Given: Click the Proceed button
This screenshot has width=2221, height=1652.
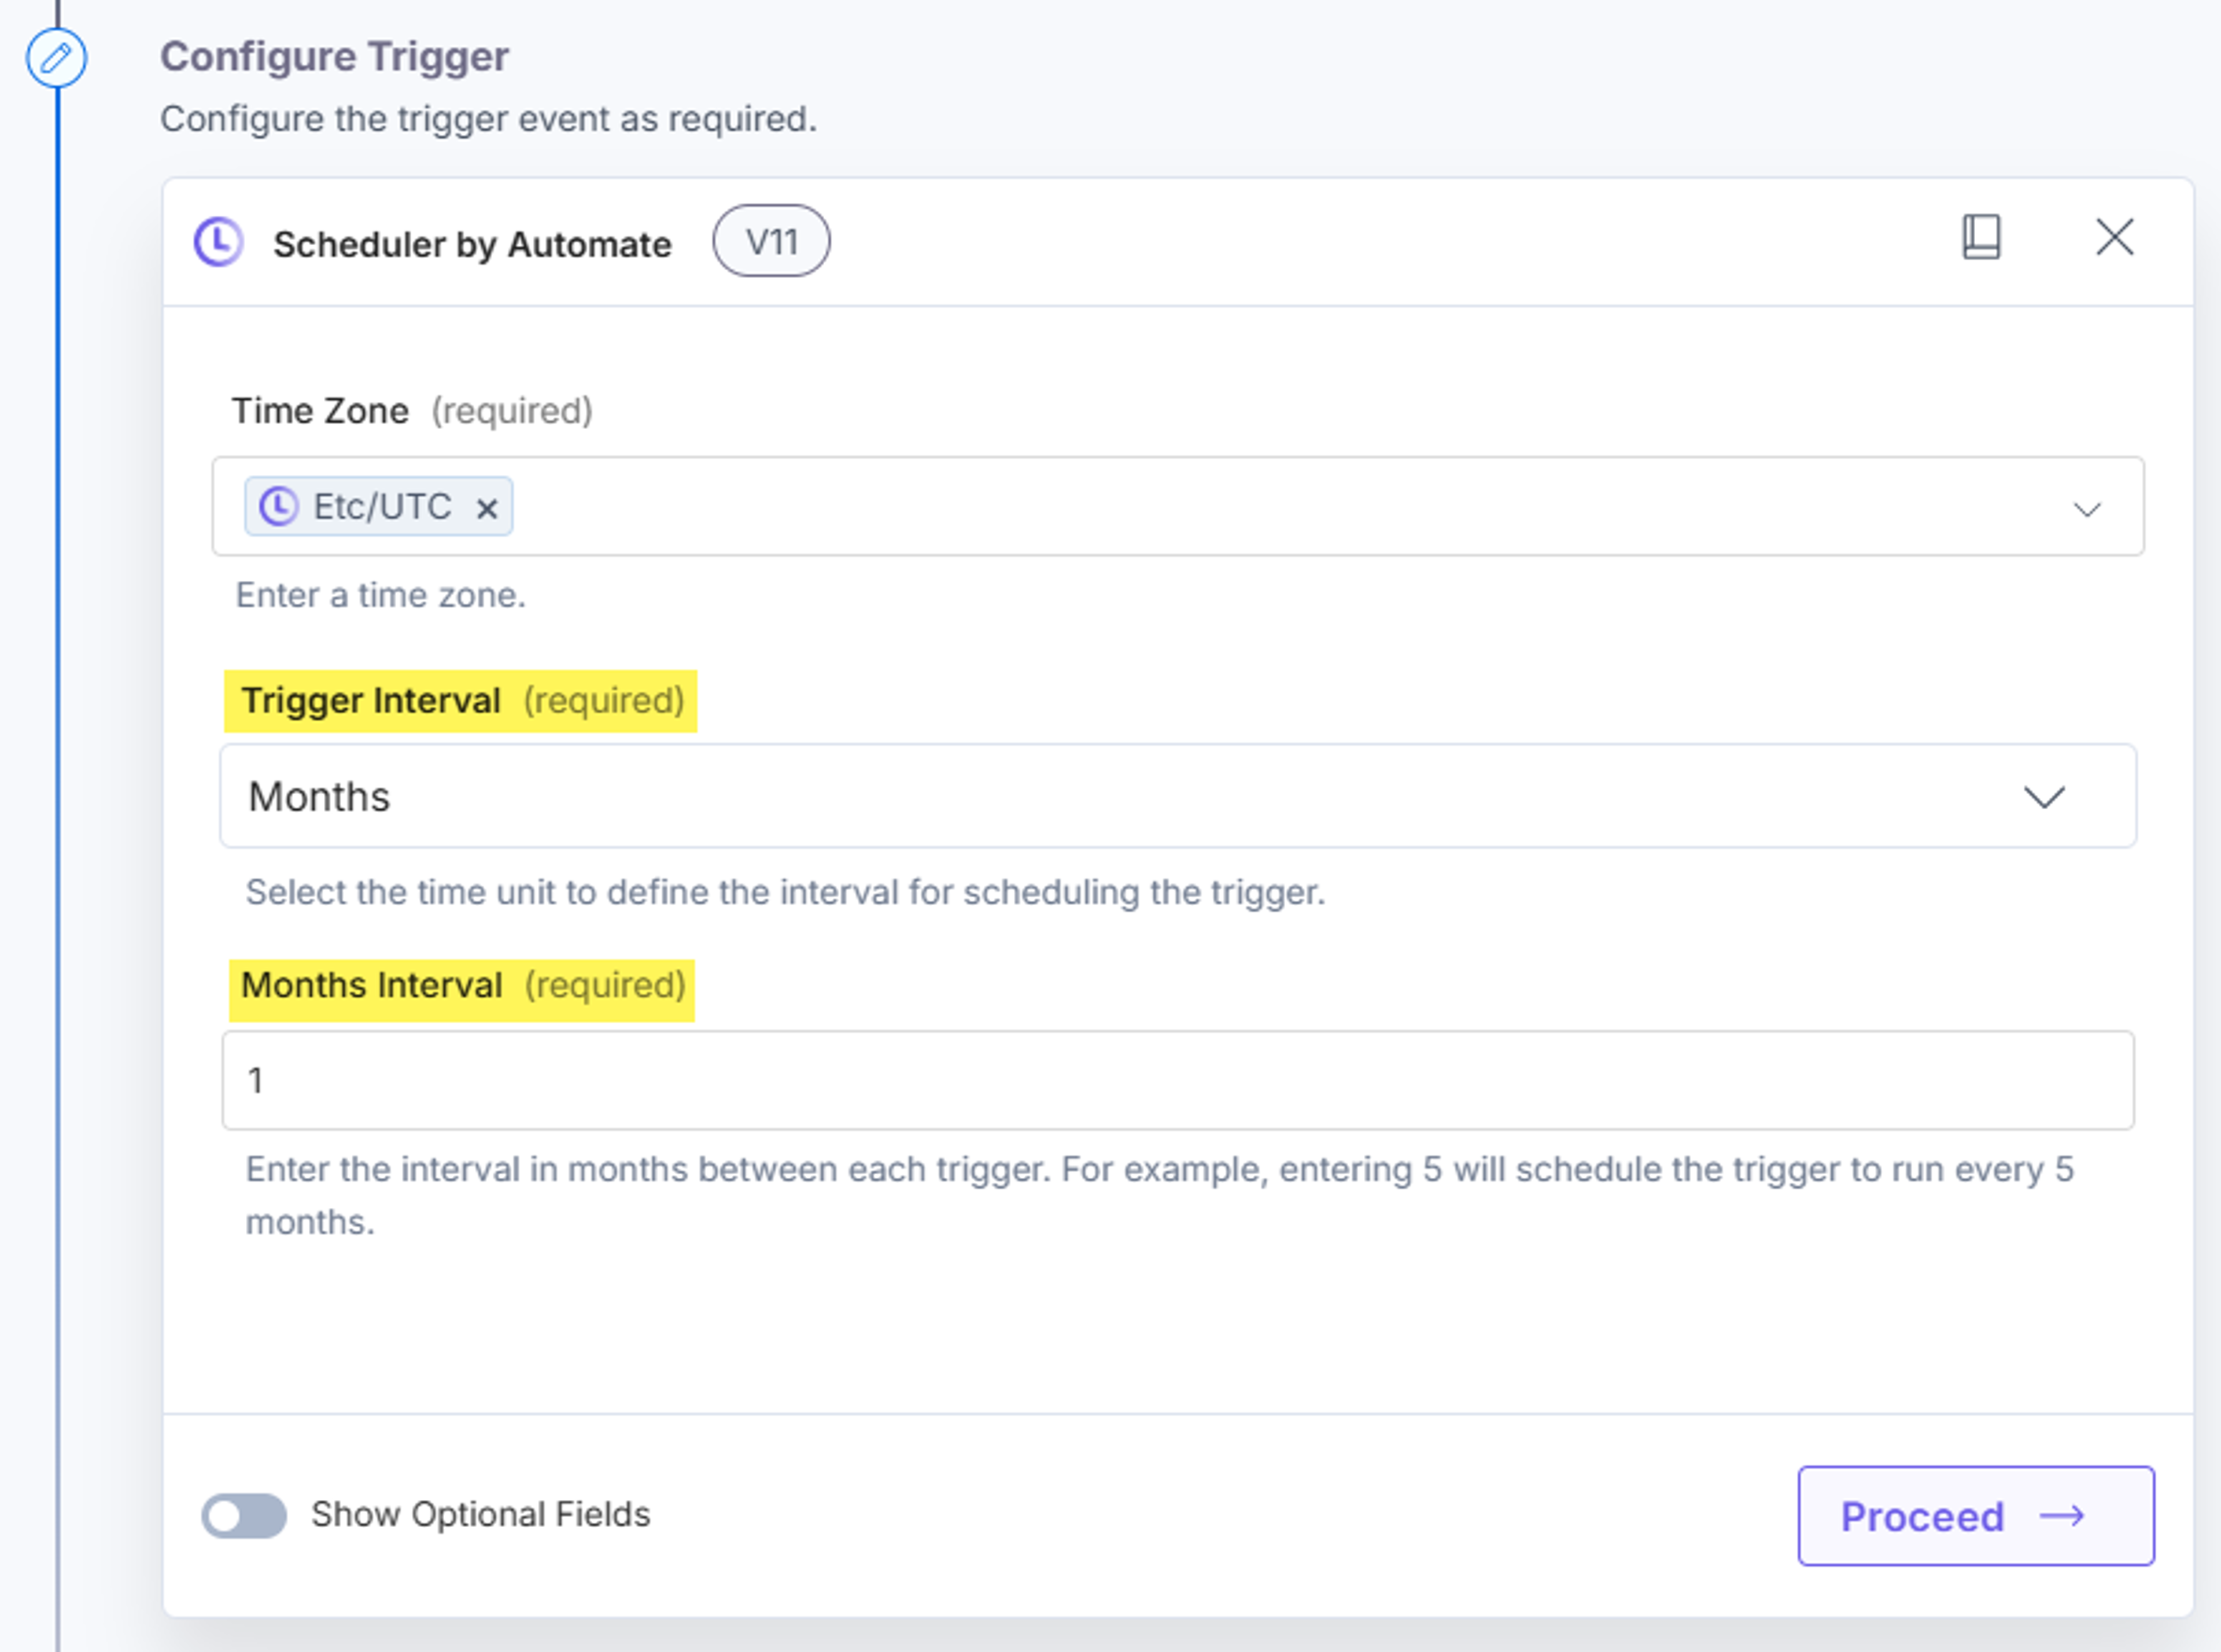Looking at the screenshot, I should [1976, 1516].
